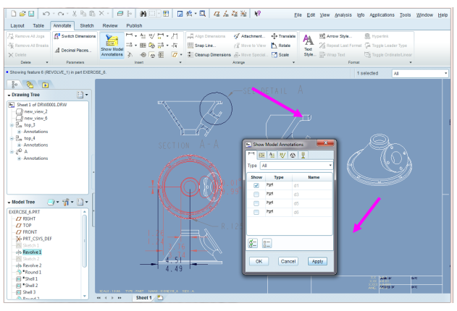457x311 pixels.
Task: Check the Show checkbox for d3
Action: [256, 195]
